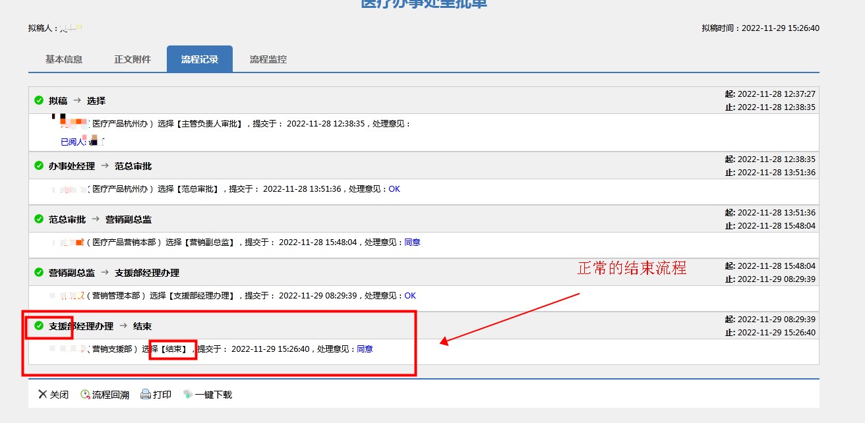
Task: Open the 流程监控 tab
Action: [x=268, y=59]
